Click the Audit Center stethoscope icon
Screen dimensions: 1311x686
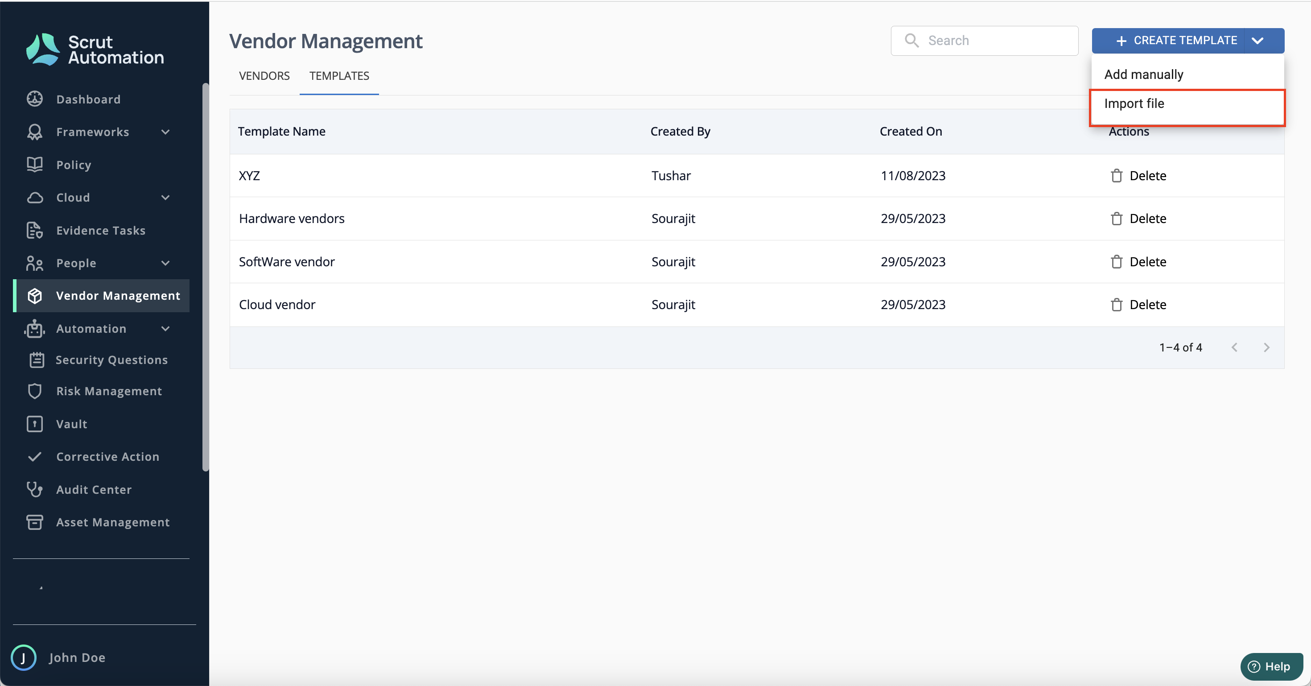[x=35, y=489]
